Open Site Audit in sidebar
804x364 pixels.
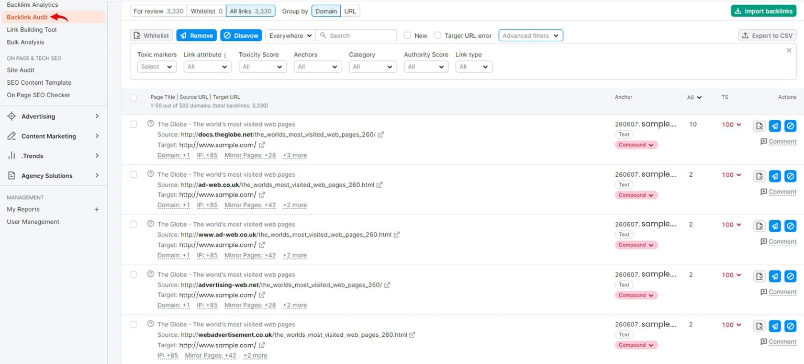point(21,70)
